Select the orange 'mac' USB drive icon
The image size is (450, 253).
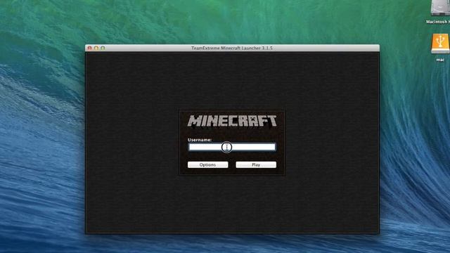point(440,44)
